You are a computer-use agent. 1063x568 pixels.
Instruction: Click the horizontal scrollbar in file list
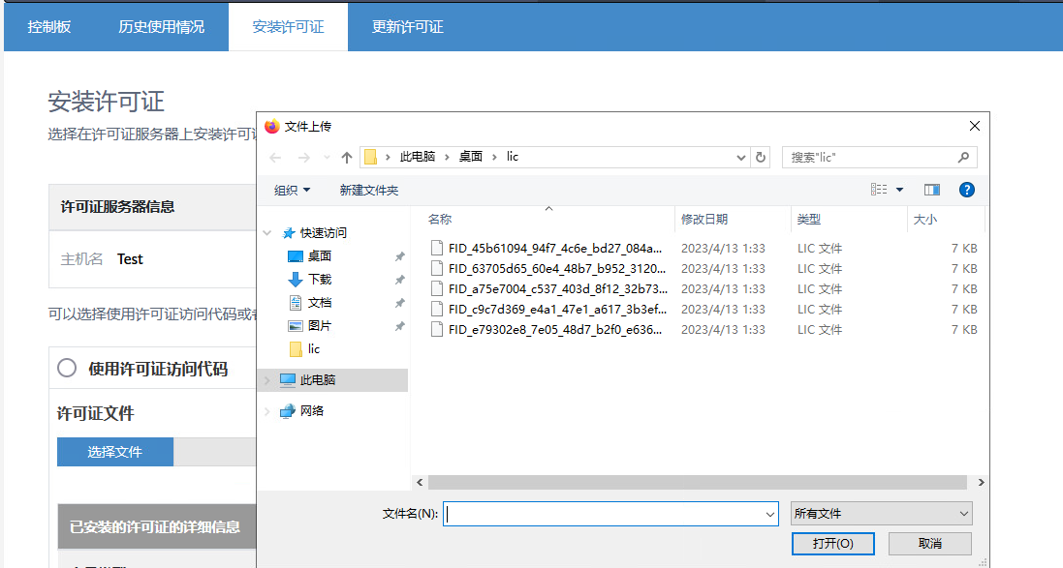[697, 482]
